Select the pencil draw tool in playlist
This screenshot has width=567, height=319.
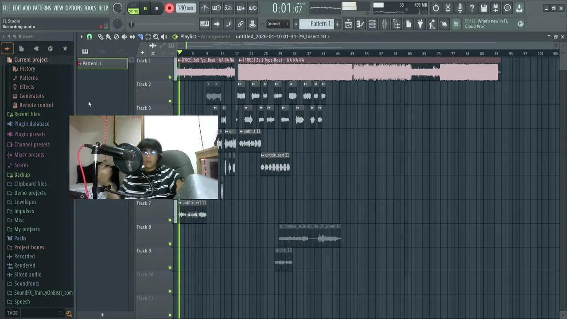[101, 37]
